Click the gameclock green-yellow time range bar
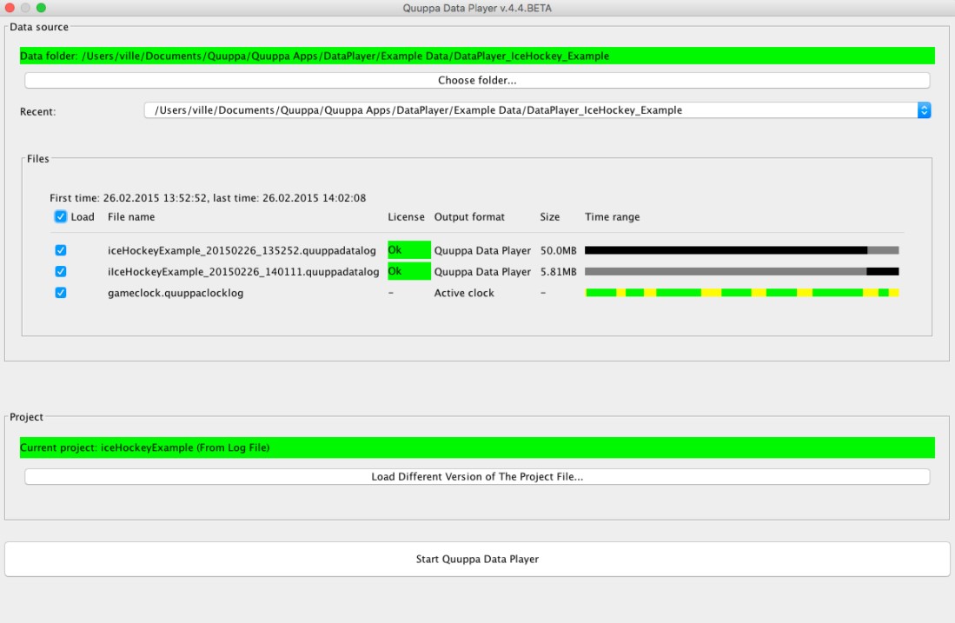Image resolution: width=955 pixels, height=623 pixels. click(742, 293)
